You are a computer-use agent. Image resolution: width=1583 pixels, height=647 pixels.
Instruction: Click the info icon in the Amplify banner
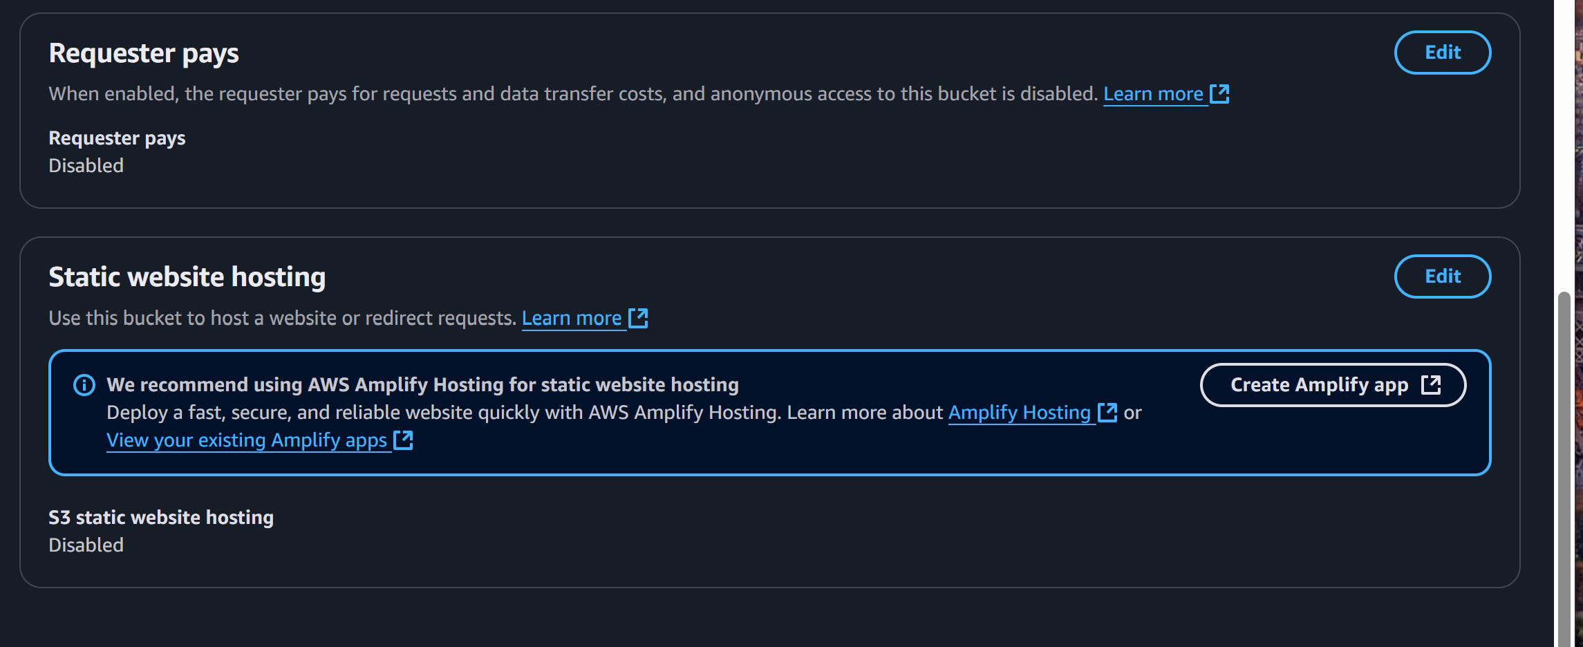coord(84,385)
